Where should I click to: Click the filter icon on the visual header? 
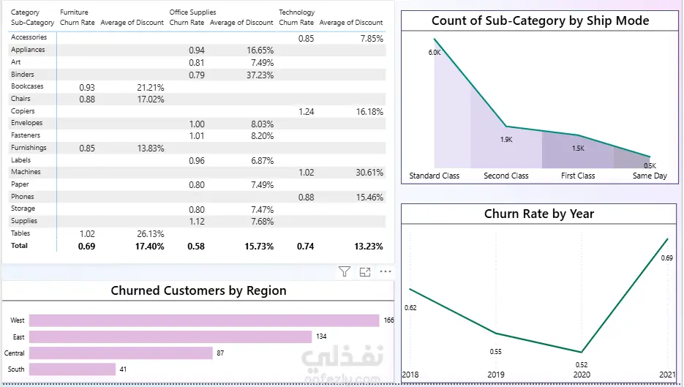[x=344, y=272]
